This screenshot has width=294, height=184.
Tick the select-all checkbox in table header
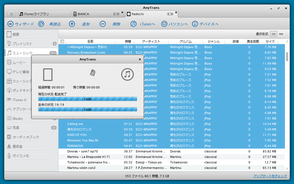click(62, 41)
